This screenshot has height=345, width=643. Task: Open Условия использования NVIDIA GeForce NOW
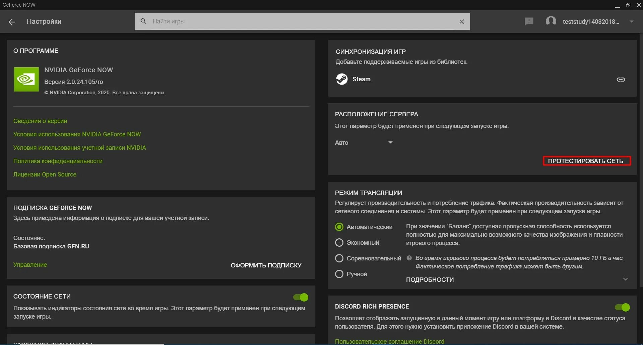(x=77, y=134)
